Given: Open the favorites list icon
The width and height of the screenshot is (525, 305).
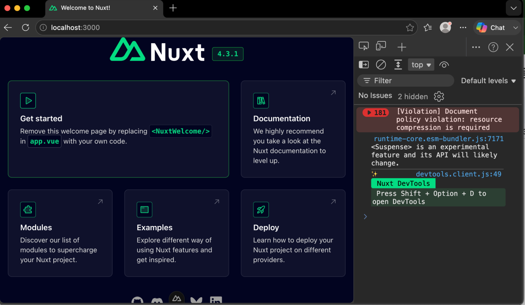Looking at the screenshot, I should pos(428,28).
